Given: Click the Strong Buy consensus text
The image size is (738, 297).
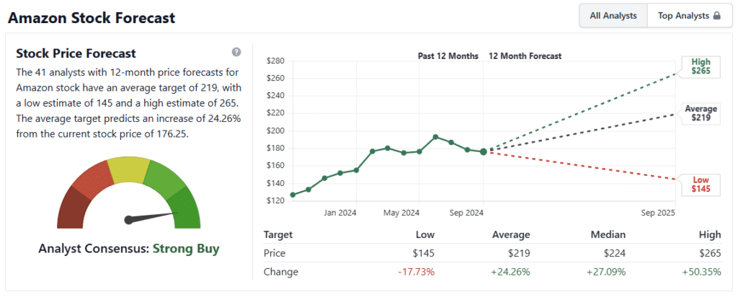Looking at the screenshot, I should (185, 249).
